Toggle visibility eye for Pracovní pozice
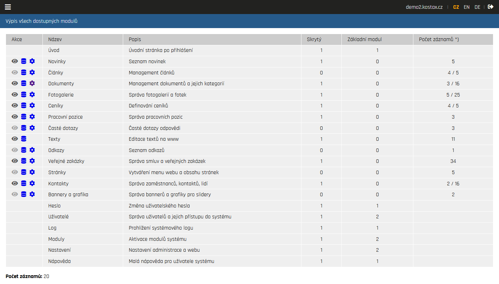 tap(15, 117)
